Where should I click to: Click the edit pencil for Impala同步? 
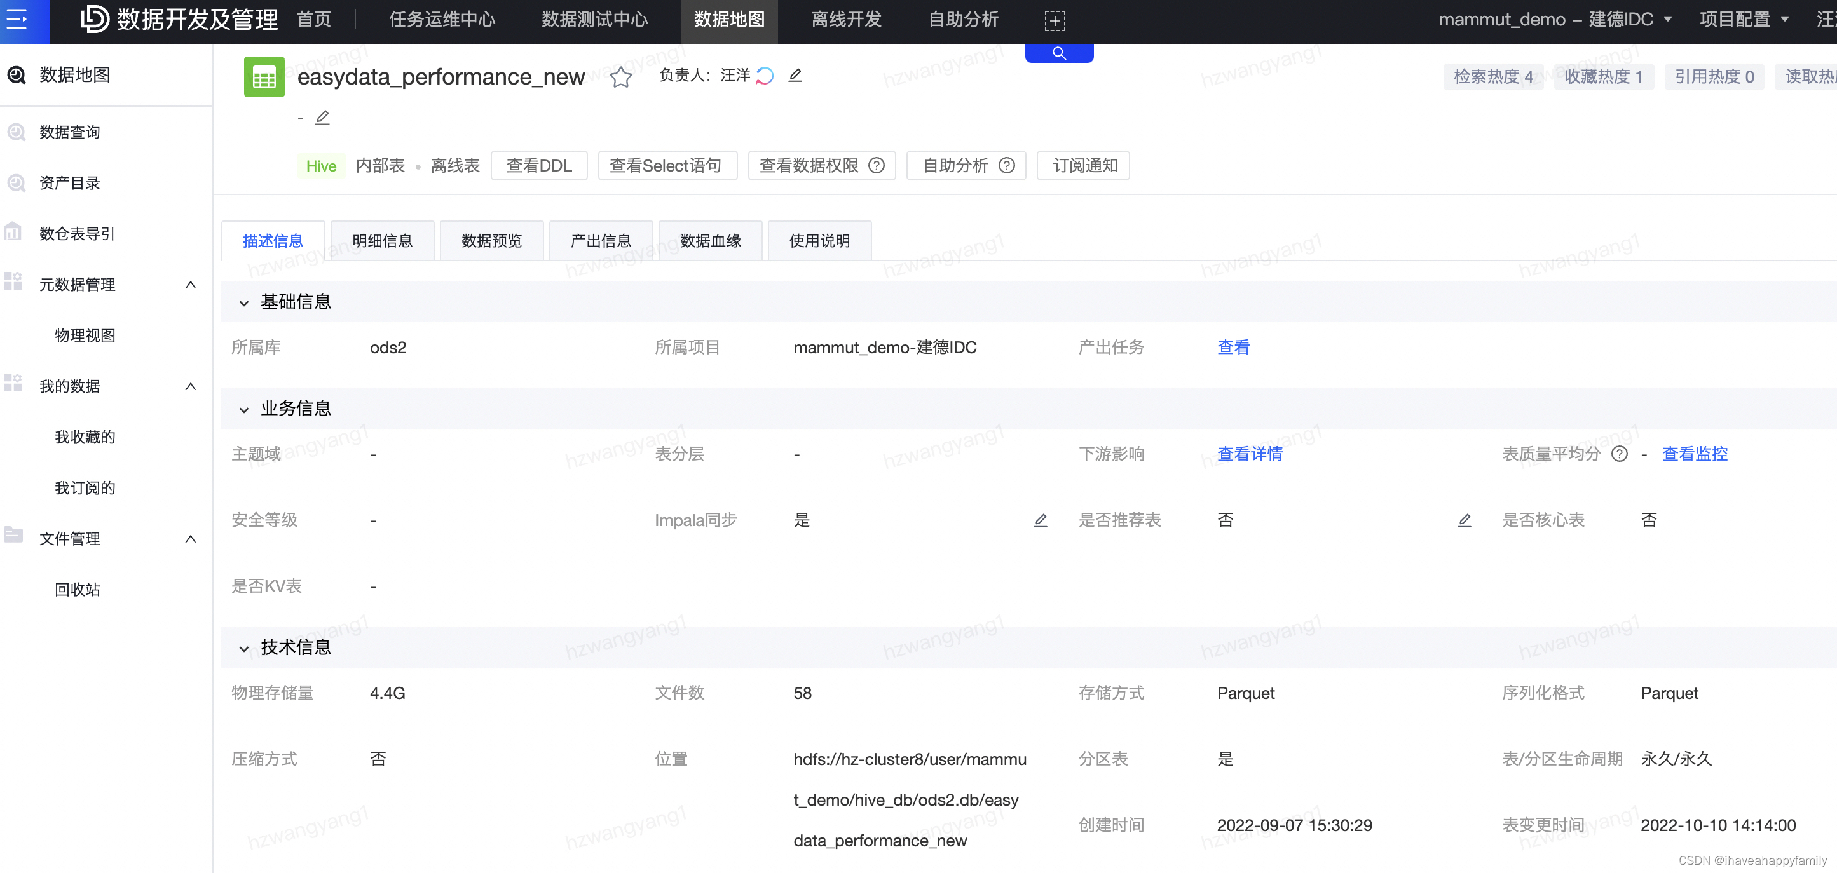[x=1041, y=520]
